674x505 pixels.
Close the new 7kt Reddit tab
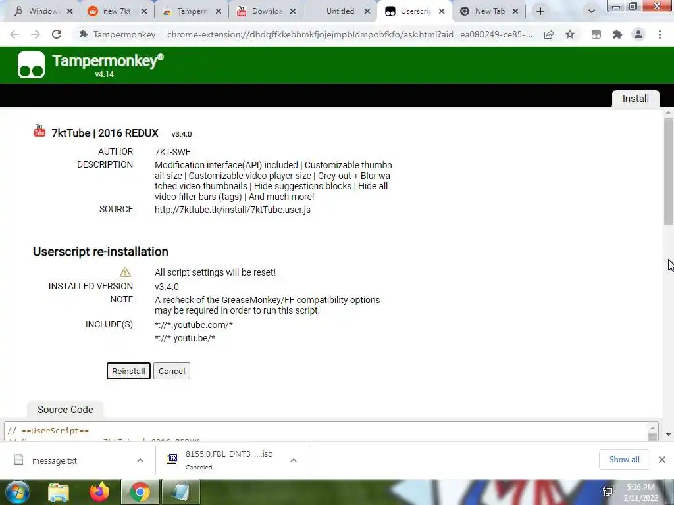pyautogui.click(x=144, y=11)
